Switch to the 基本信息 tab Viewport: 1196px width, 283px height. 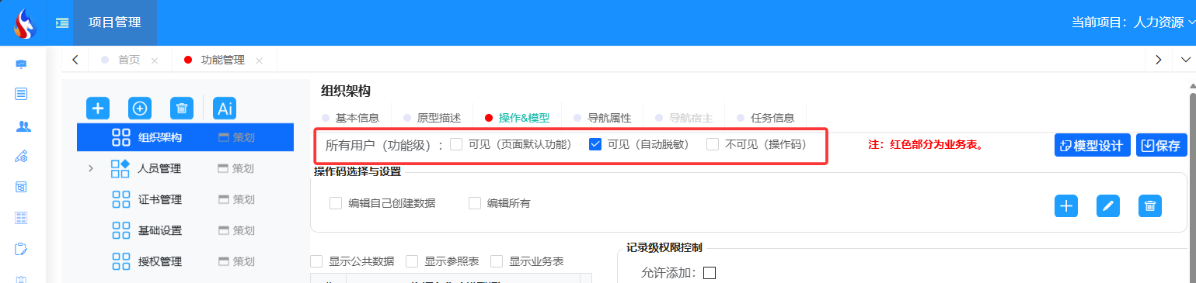click(x=357, y=118)
